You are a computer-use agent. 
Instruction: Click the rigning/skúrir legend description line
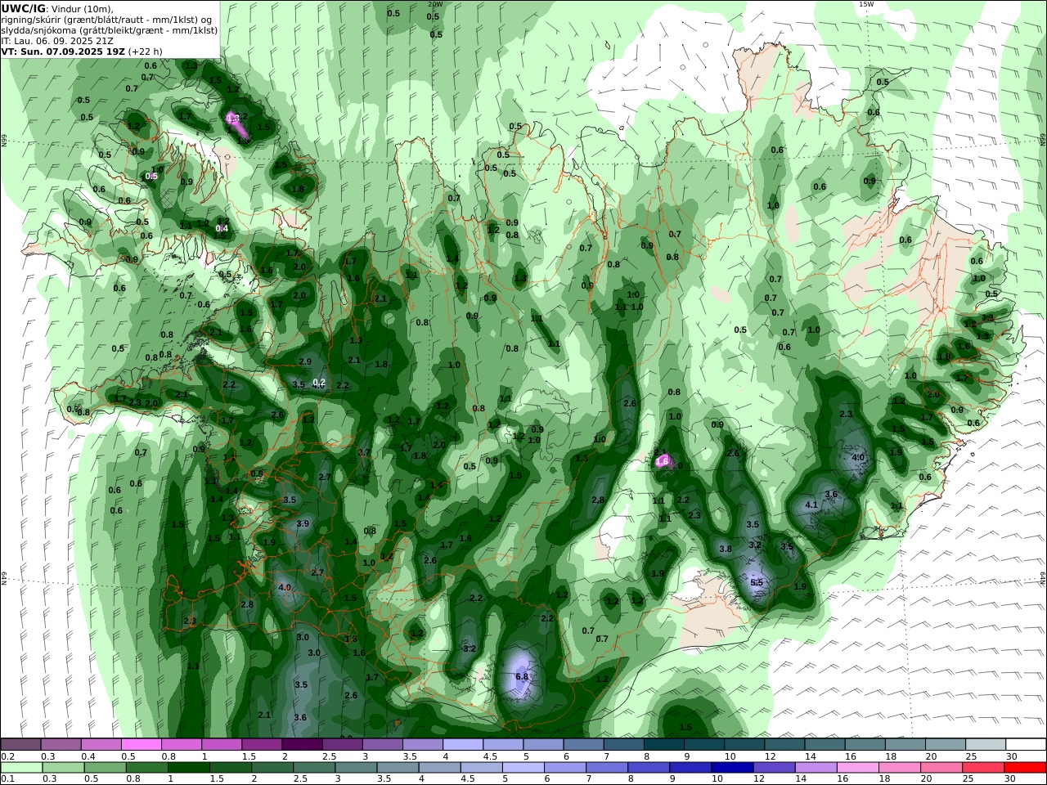pos(106,20)
